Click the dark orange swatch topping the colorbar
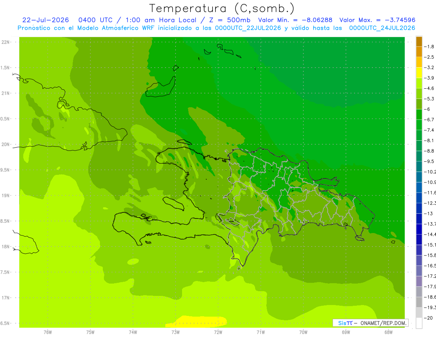This screenshot has width=436, height=337. [419, 41]
